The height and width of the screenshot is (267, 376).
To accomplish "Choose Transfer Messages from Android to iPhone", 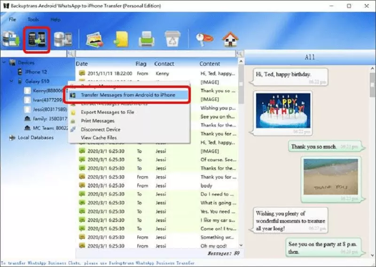I will tap(128, 95).
